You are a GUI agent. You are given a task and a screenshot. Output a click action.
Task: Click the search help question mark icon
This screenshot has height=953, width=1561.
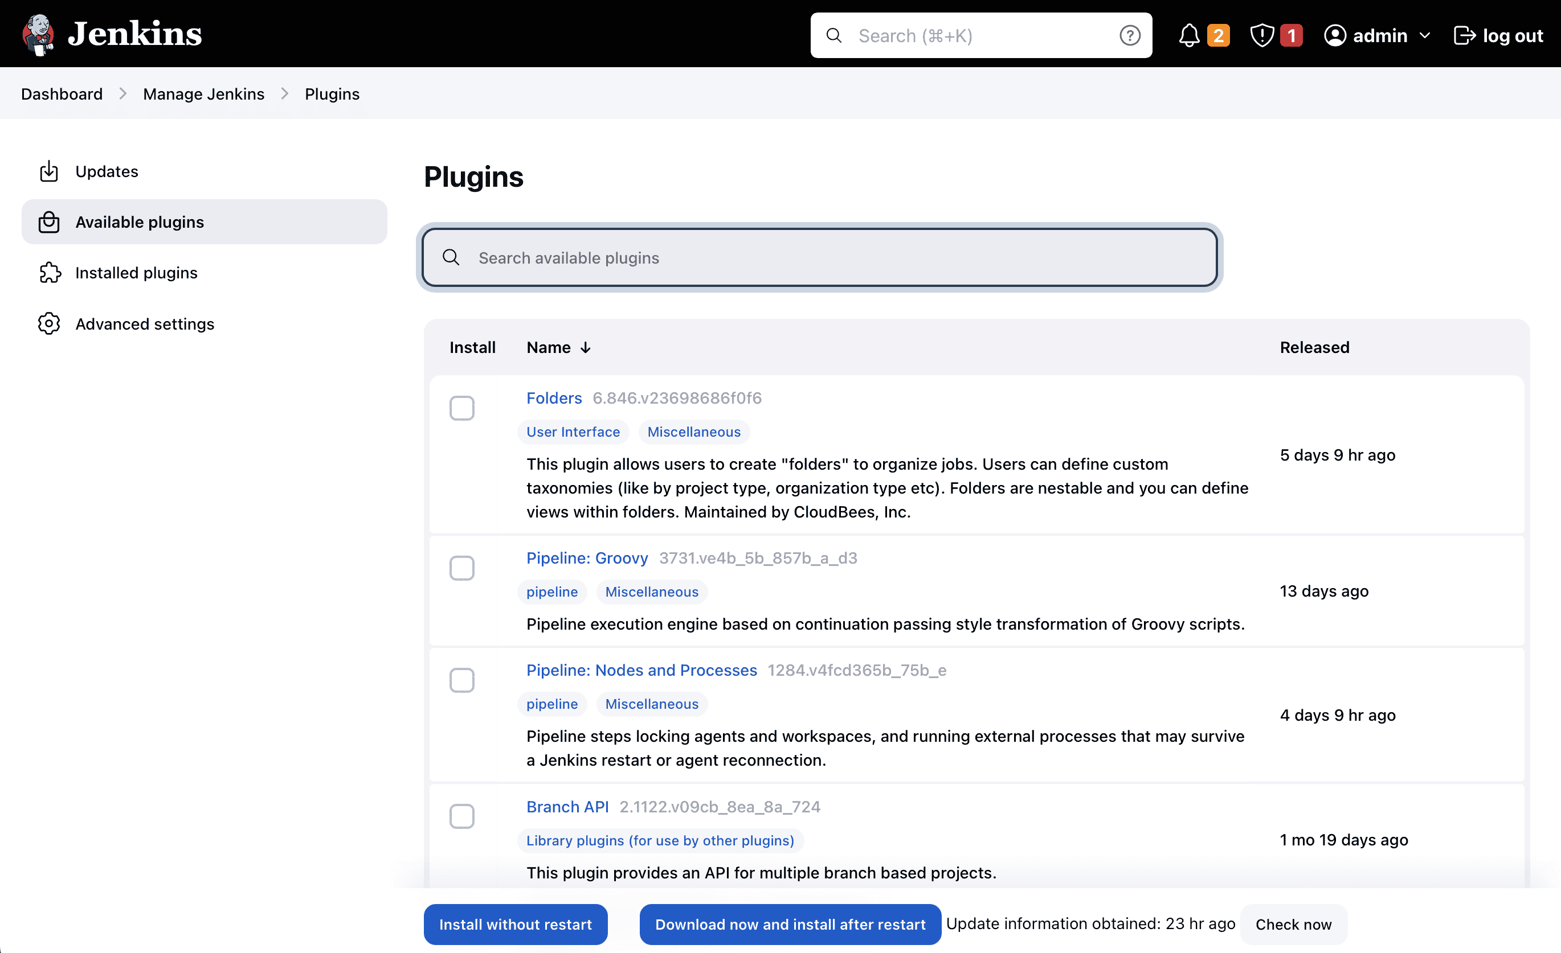click(x=1130, y=35)
